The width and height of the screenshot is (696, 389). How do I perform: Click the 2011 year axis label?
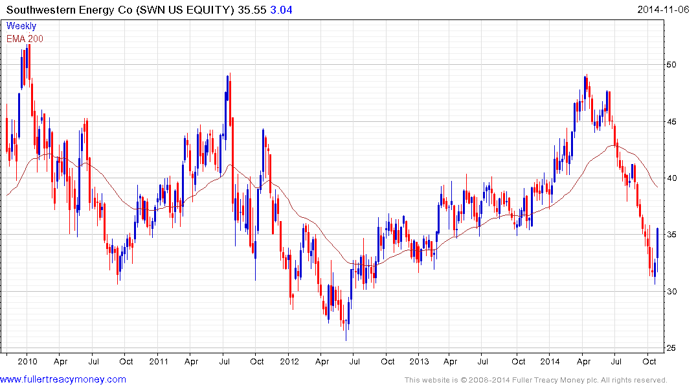(159, 361)
